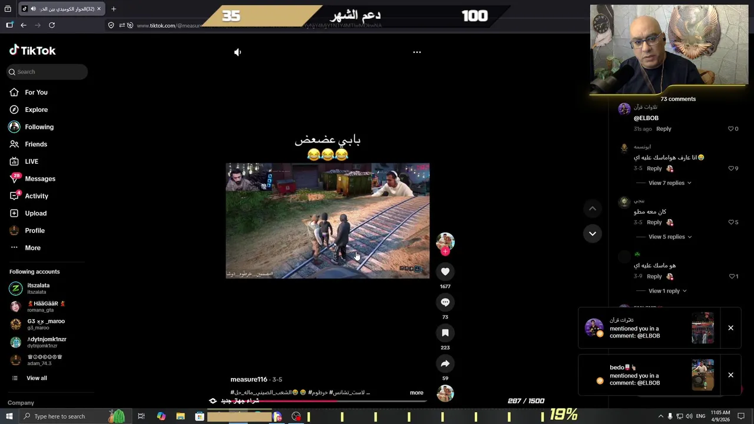Open the For You feed
This screenshot has height=424, width=754.
click(36, 92)
